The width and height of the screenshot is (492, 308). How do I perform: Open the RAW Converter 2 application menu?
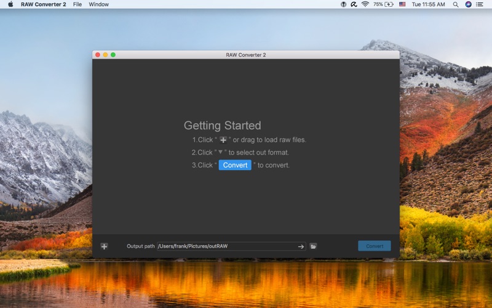tap(43, 4)
